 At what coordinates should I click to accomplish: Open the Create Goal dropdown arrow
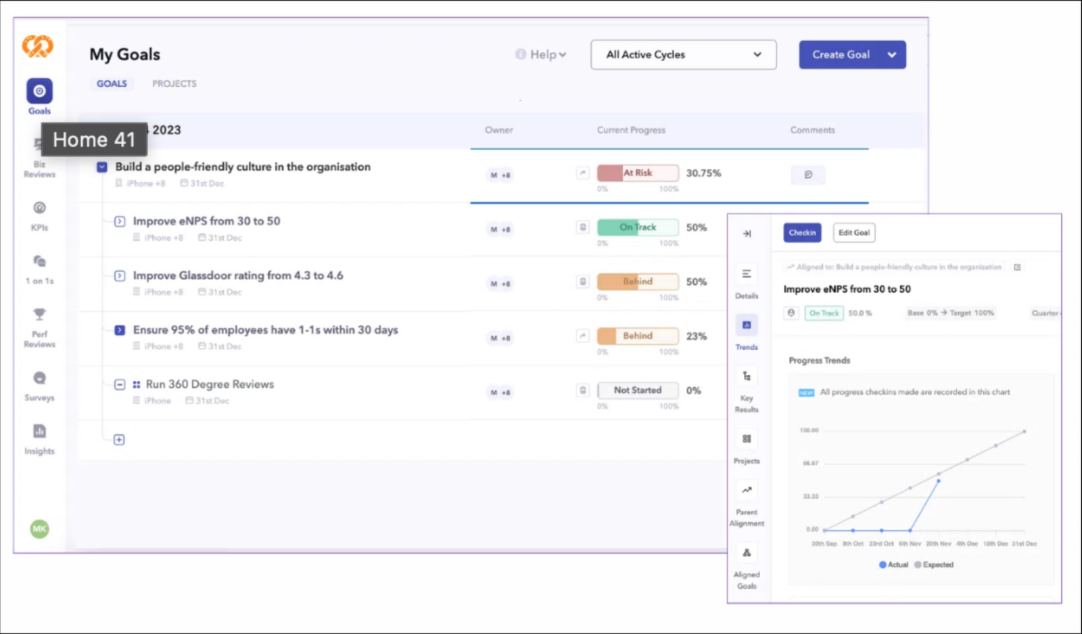click(x=891, y=55)
